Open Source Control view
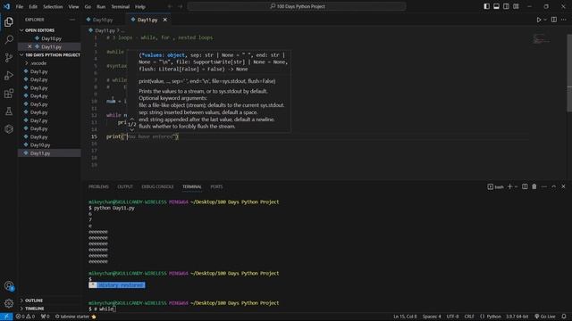This screenshot has height=321, width=572. coord(9,57)
